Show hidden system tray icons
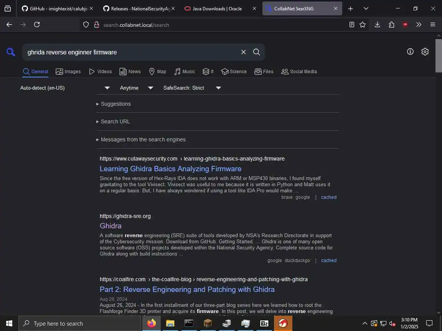The height and width of the screenshot is (331, 442). 364,323
